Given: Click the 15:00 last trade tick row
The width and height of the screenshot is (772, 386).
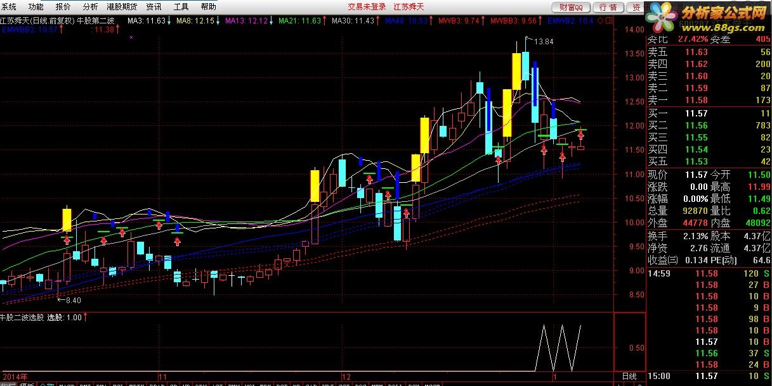Looking at the screenshot, I should (x=709, y=376).
